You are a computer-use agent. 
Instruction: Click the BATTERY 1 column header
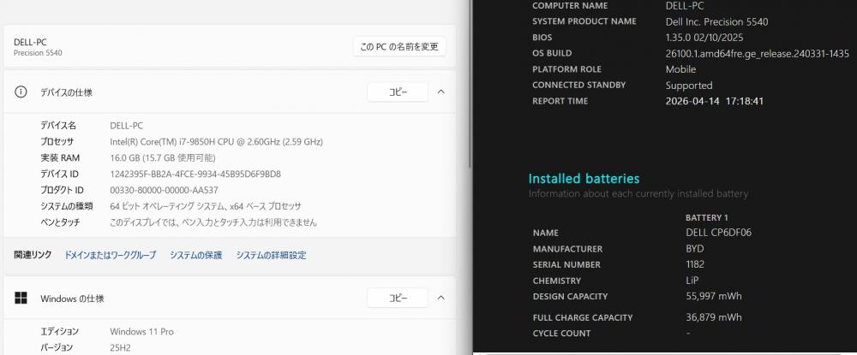tap(707, 217)
